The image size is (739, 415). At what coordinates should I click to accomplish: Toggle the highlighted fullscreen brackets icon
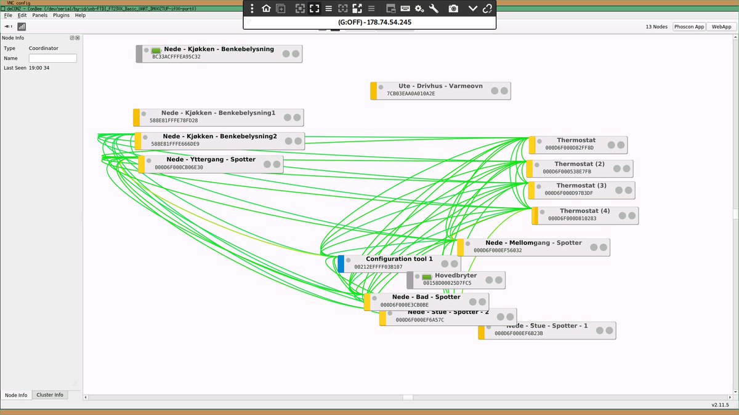(315, 9)
